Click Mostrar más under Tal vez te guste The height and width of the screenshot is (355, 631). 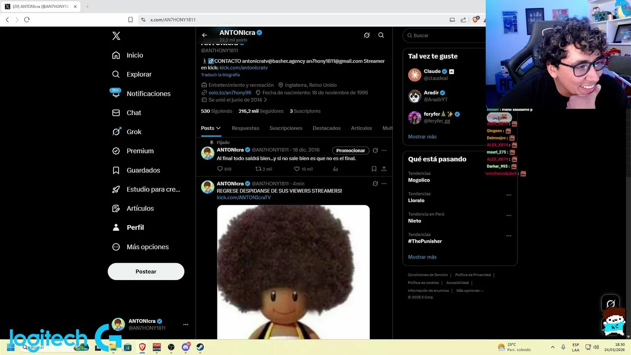[x=422, y=137]
